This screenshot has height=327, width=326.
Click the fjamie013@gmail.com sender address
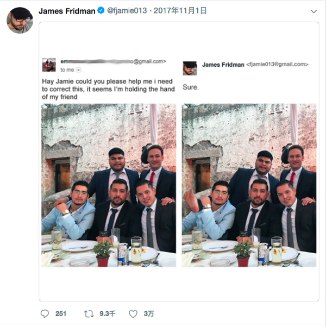click(277, 65)
